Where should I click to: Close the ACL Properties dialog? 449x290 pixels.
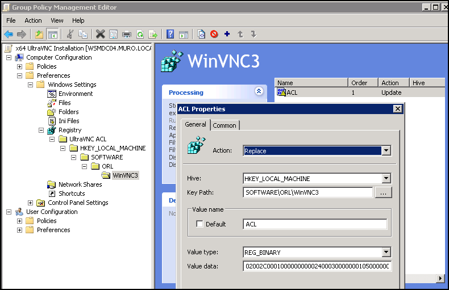pyautogui.click(x=397, y=109)
